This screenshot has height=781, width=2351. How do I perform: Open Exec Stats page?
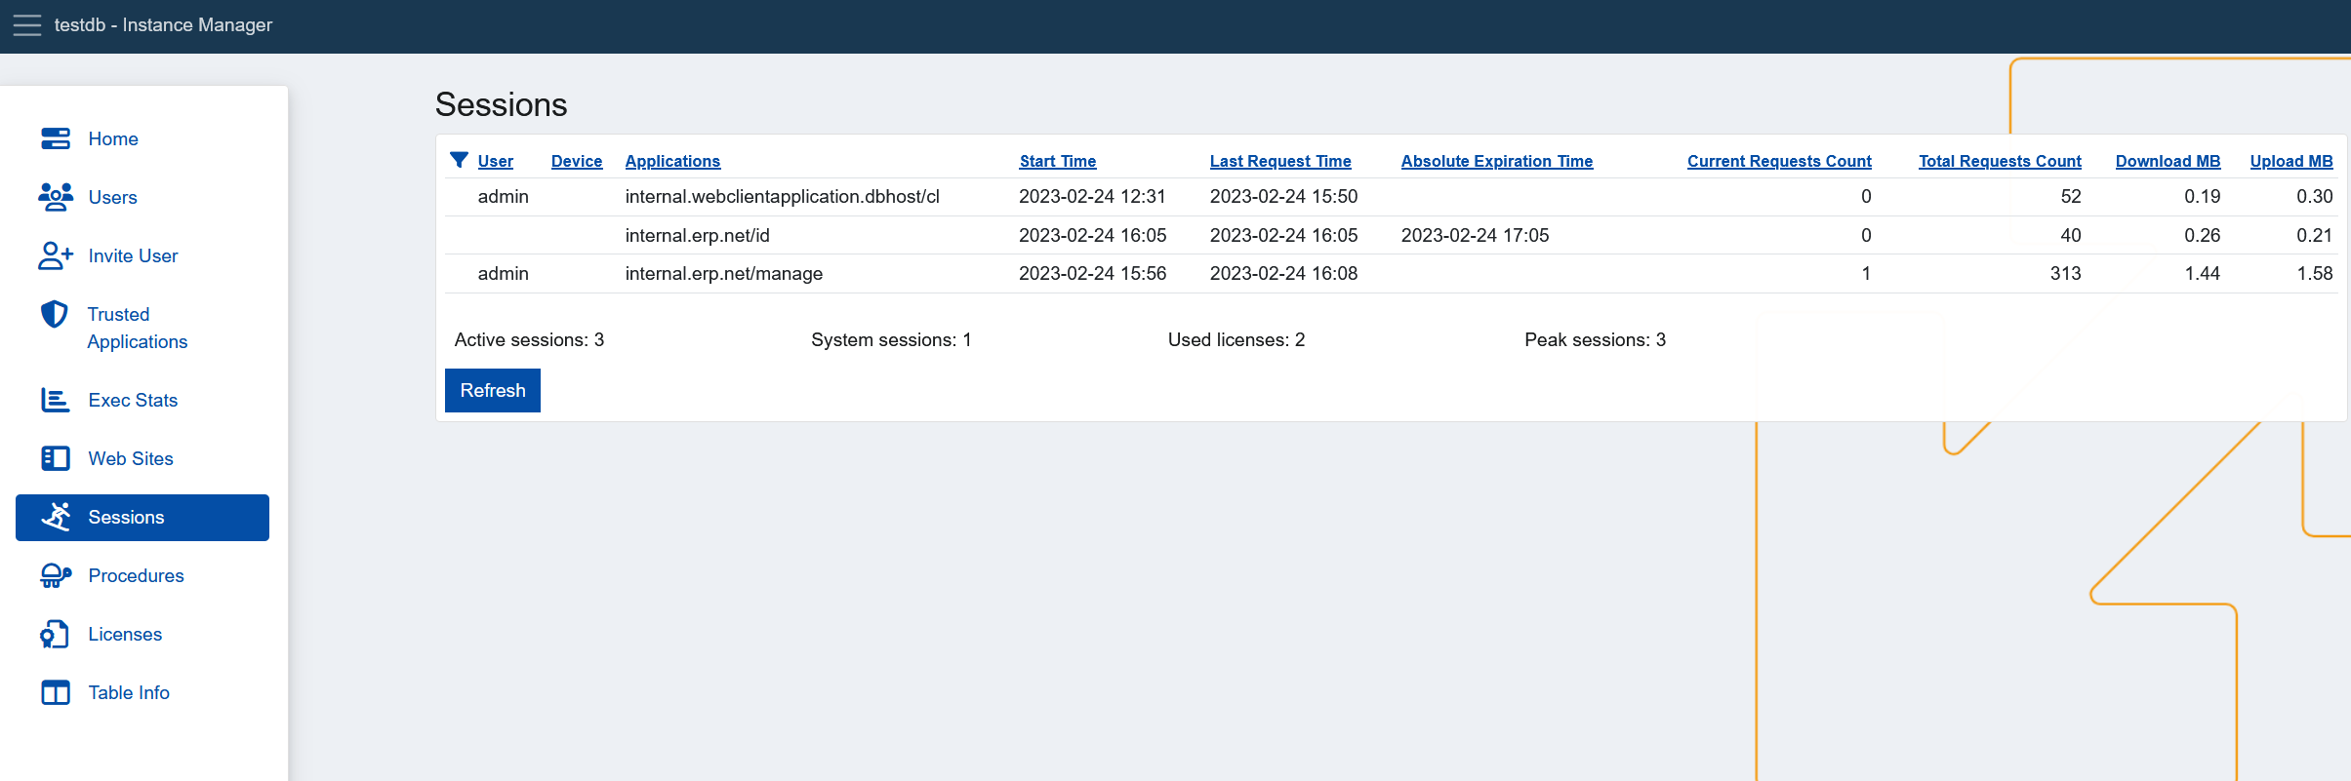133,400
